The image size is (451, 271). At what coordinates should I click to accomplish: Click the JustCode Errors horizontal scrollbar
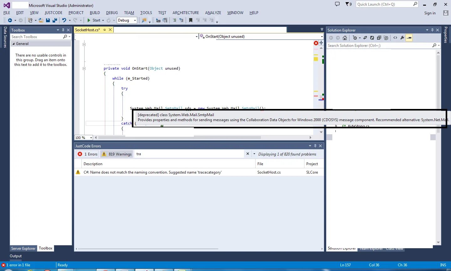click(148, 249)
